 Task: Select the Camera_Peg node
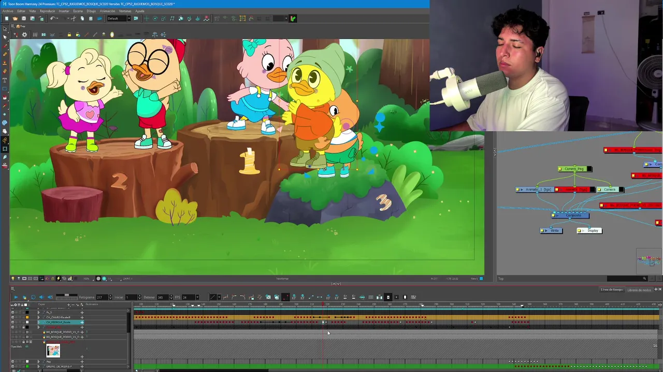[x=575, y=169]
